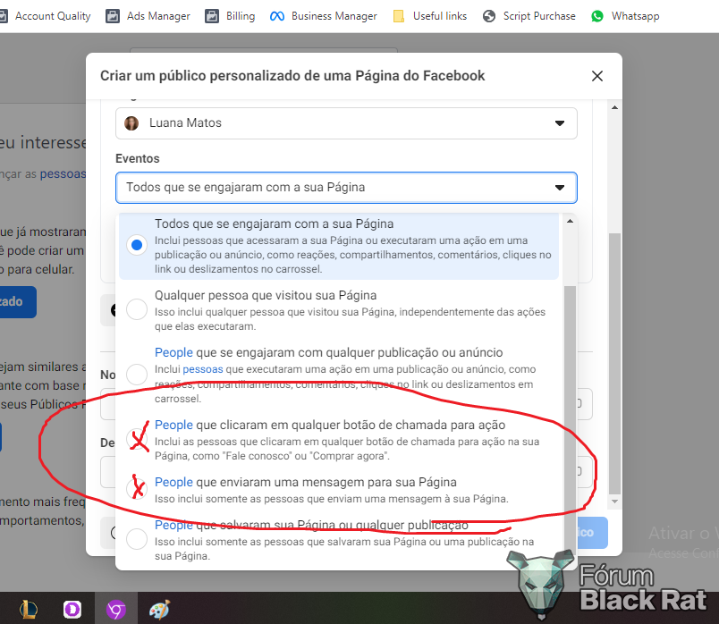Click the dropdown list scroll up arrow

point(570,221)
